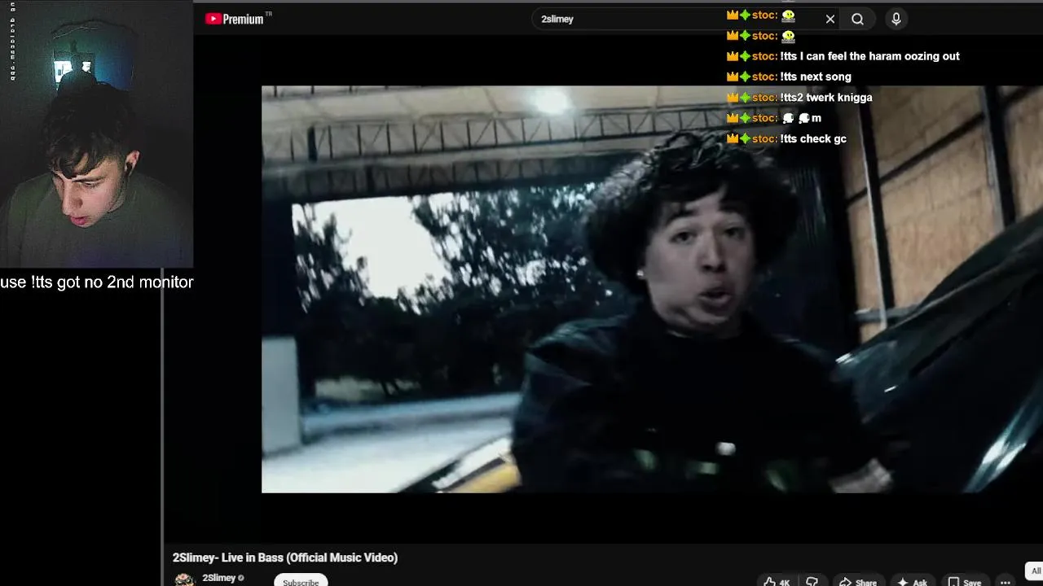
Task: Select the All filter chip
Action: click(x=1035, y=571)
